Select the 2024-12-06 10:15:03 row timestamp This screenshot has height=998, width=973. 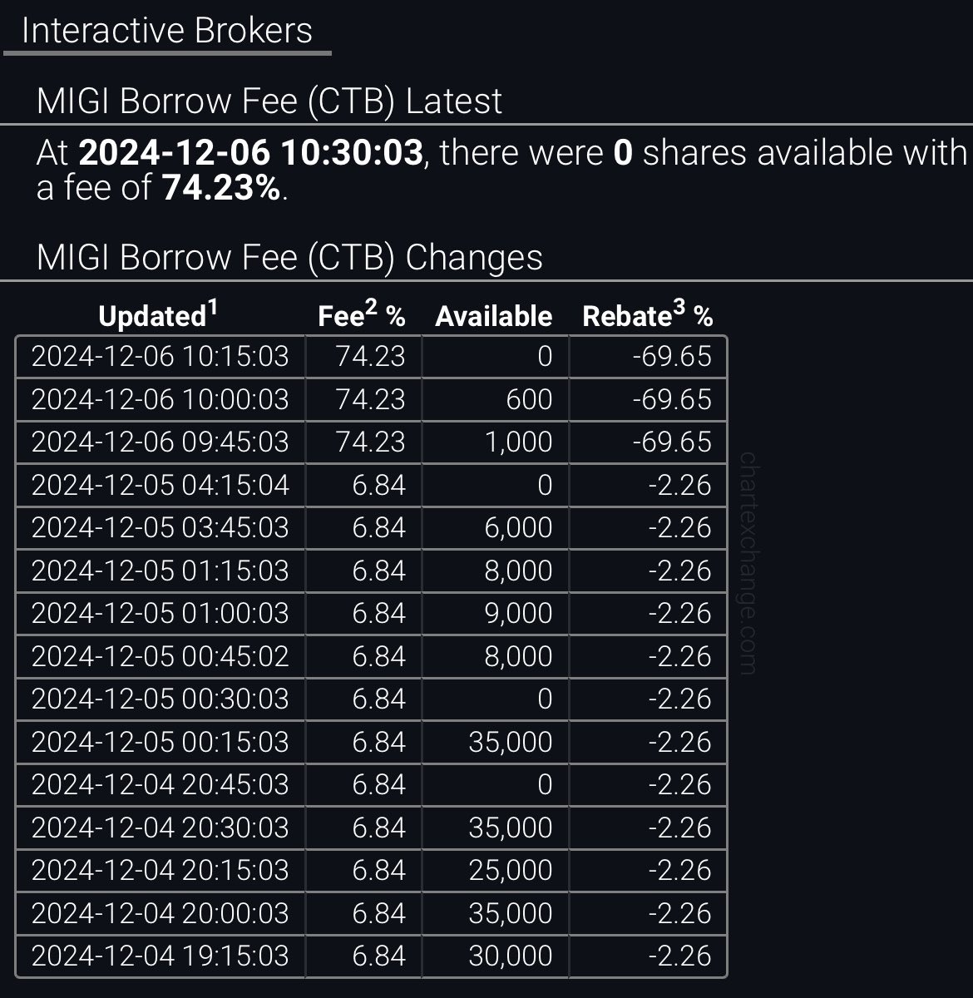[x=161, y=356]
